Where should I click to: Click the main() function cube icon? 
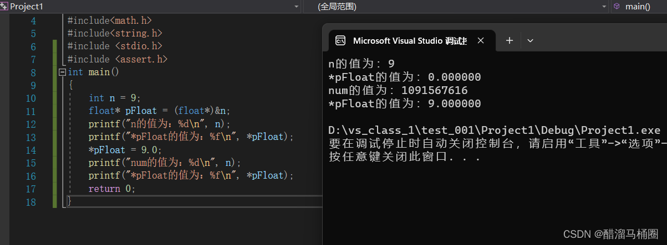pyautogui.click(x=617, y=6)
